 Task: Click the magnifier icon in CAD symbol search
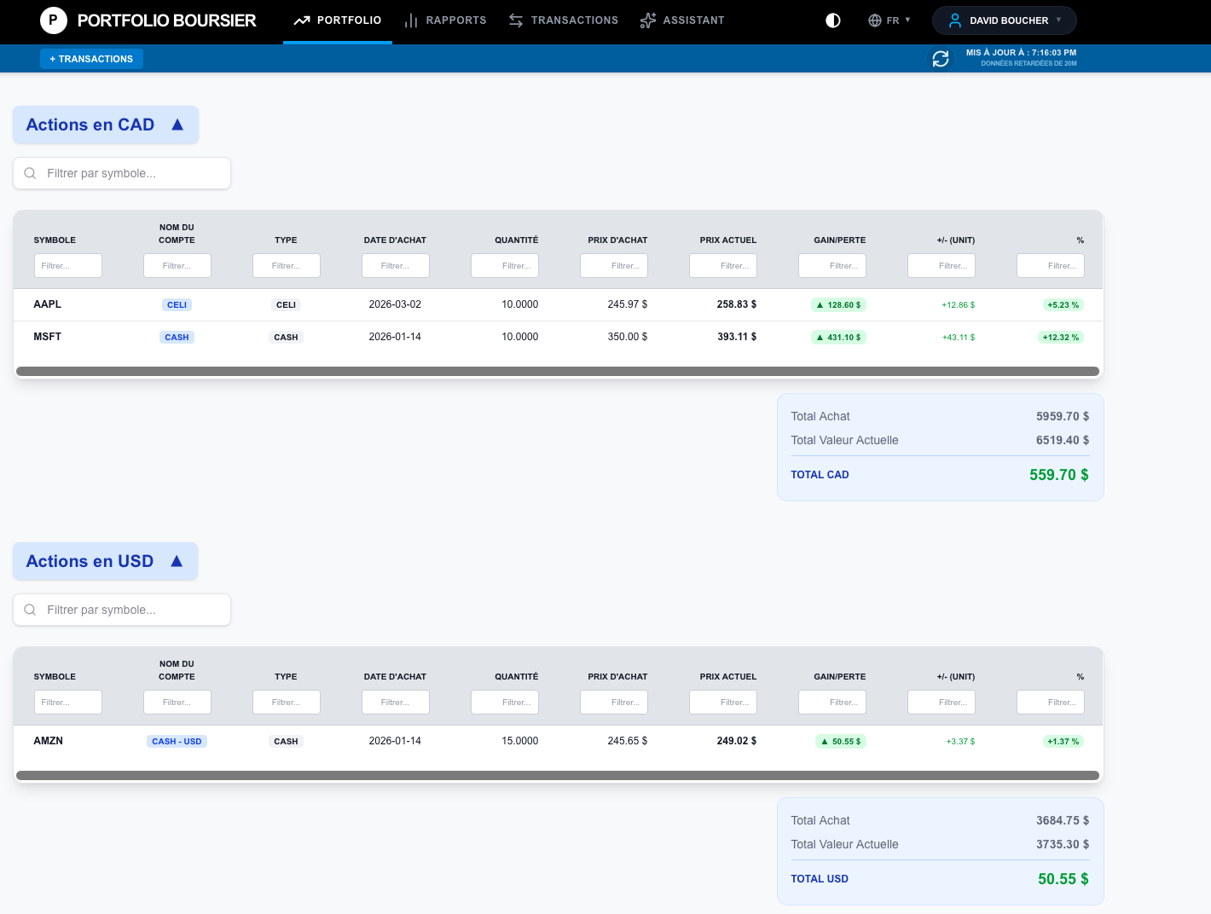pos(30,173)
